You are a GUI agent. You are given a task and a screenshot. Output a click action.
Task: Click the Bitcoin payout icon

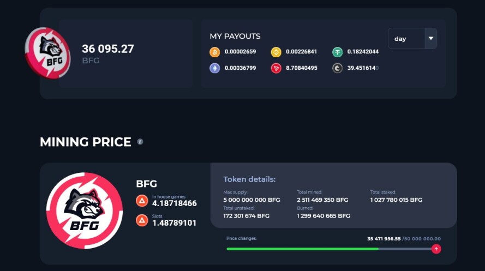coord(214,52)
